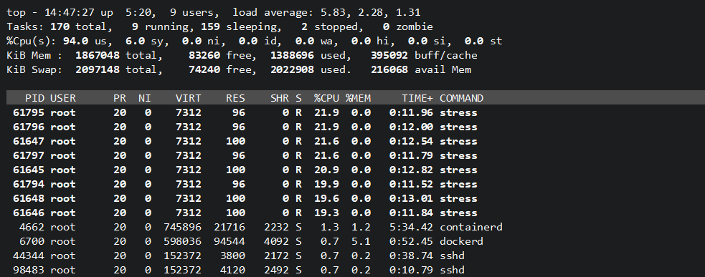Click Mem free value 83260
Viewport: 705px width, 277px height.
[204, 56]
